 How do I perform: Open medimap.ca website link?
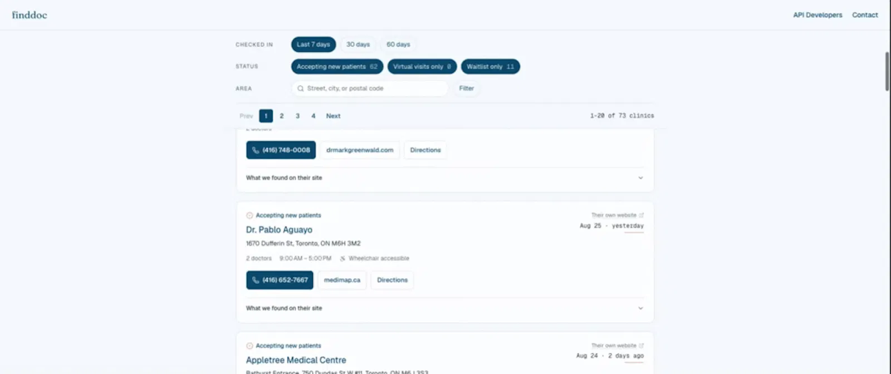(x=342, y=280)
